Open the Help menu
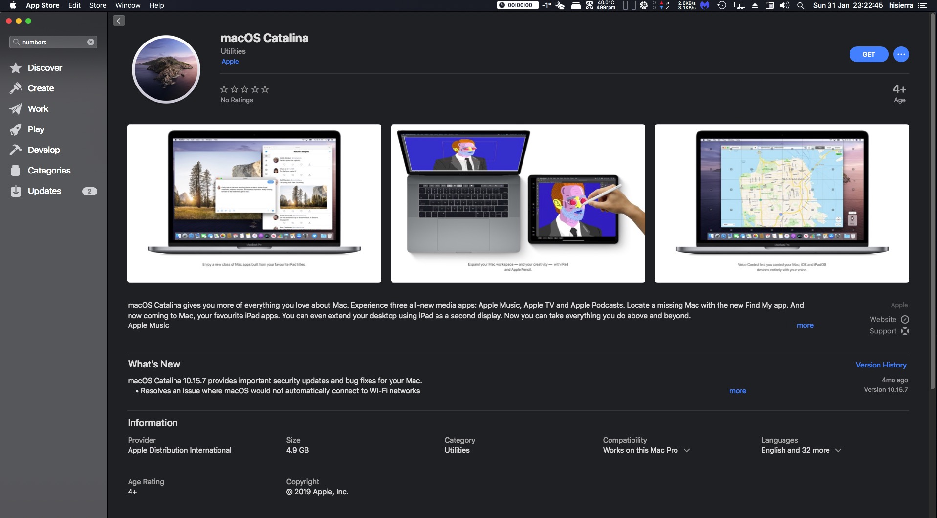 [x=156, y=5]
